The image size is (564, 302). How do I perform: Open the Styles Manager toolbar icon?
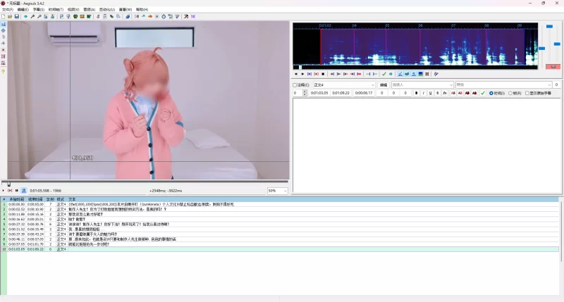[98, 16]
